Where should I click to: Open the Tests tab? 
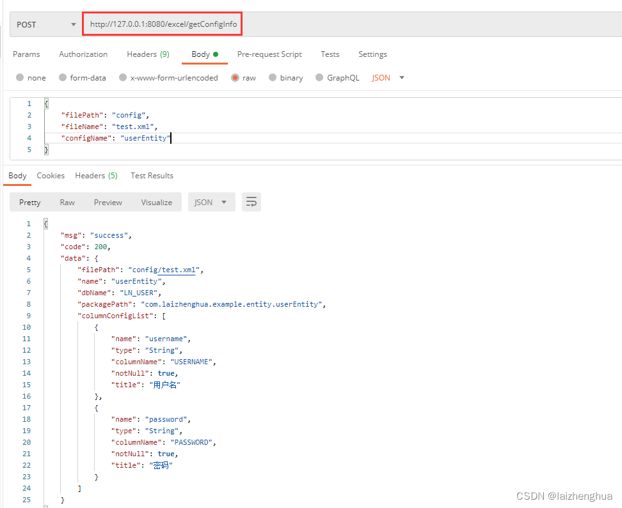click(x=330, y=54)
